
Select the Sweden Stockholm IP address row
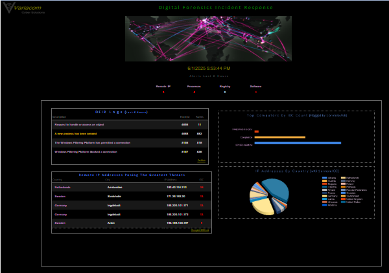[130, 196]
